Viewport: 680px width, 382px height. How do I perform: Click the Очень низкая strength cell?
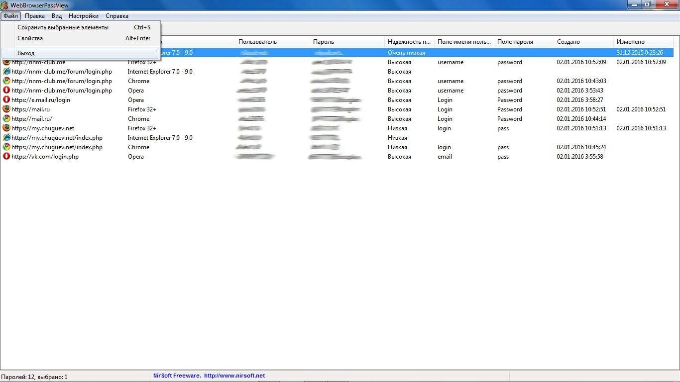tap(406, 53)
